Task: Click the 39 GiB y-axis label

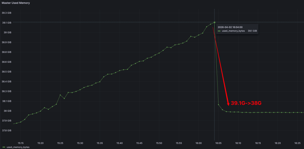Action: [x=8, y=33]
